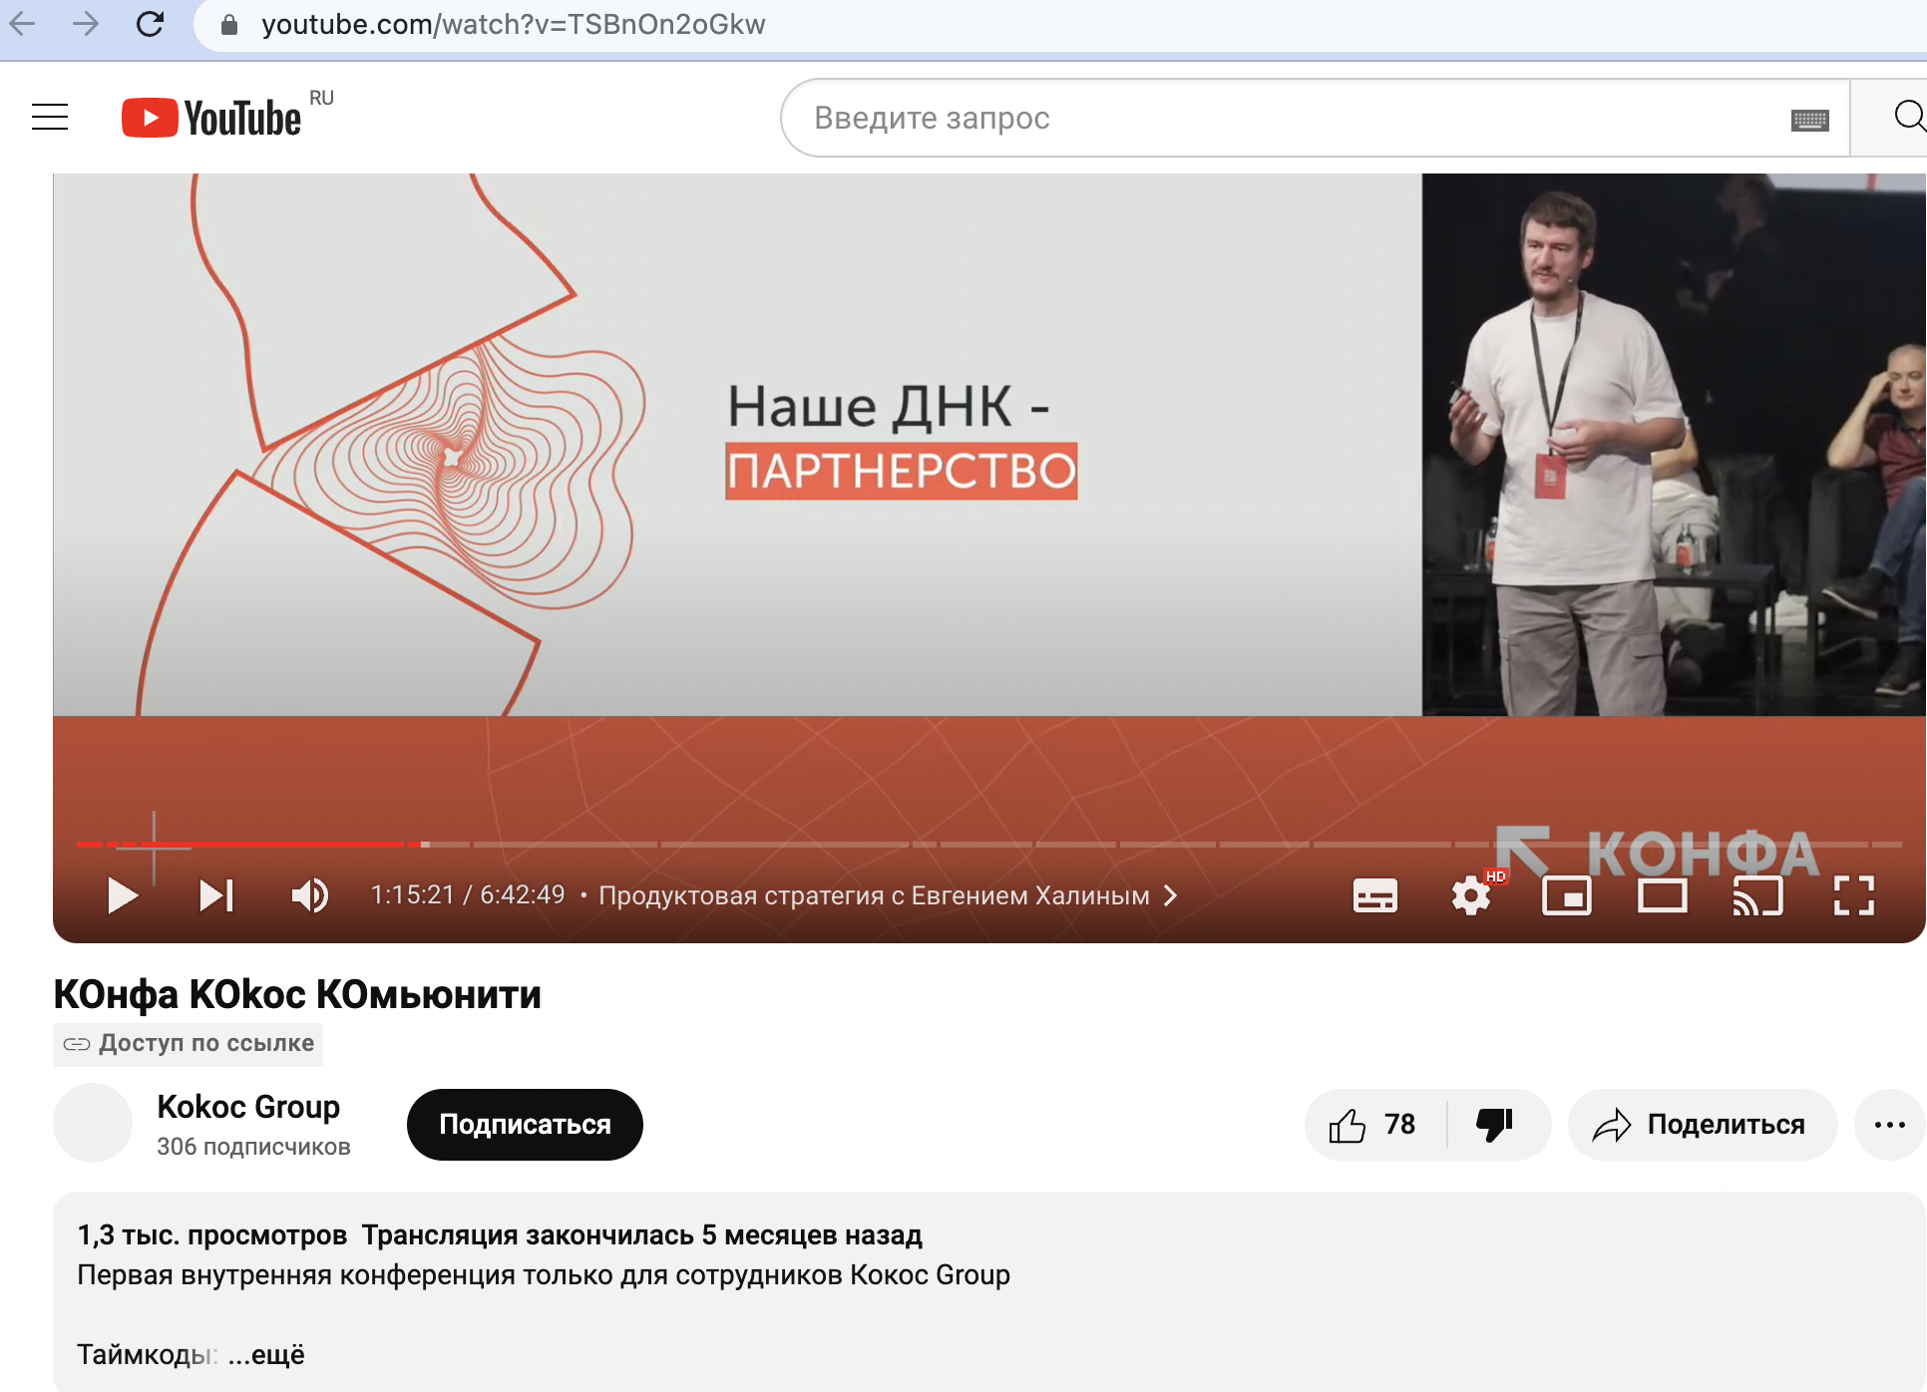Viewport: 1927px width, 1392px height.
Task: Expand chapter list via chapter title chevron
Action: point(1171,895)
